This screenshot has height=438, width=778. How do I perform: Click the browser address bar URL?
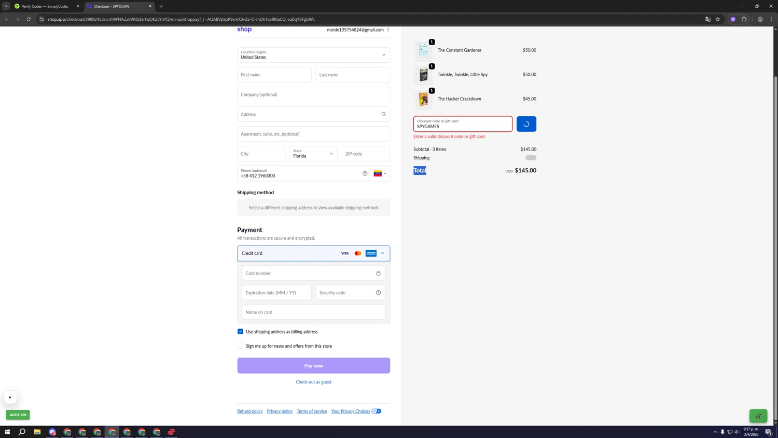181,19
